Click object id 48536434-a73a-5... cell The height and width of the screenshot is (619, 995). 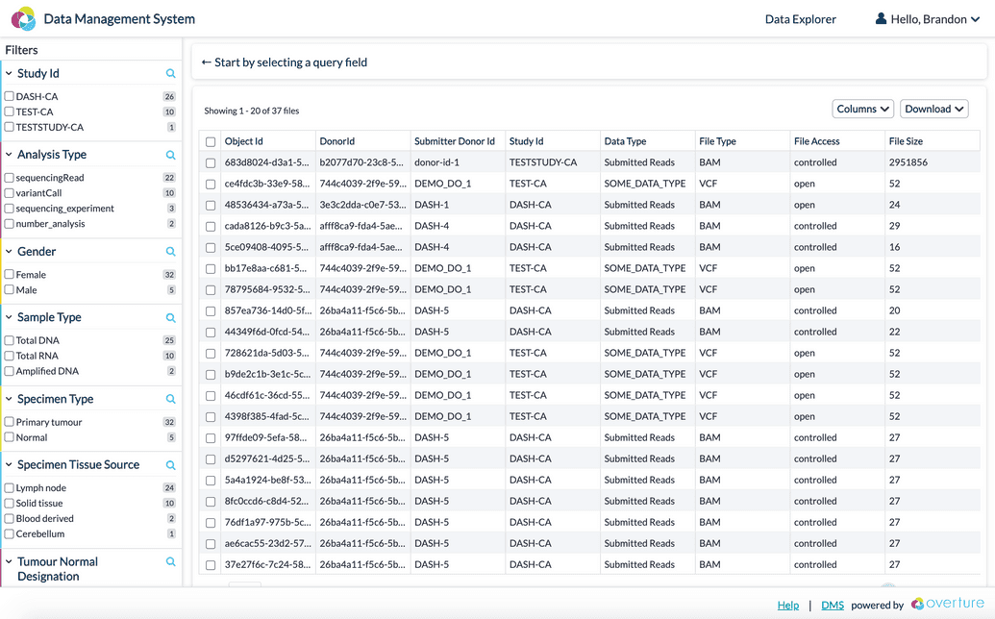point(267,205)
